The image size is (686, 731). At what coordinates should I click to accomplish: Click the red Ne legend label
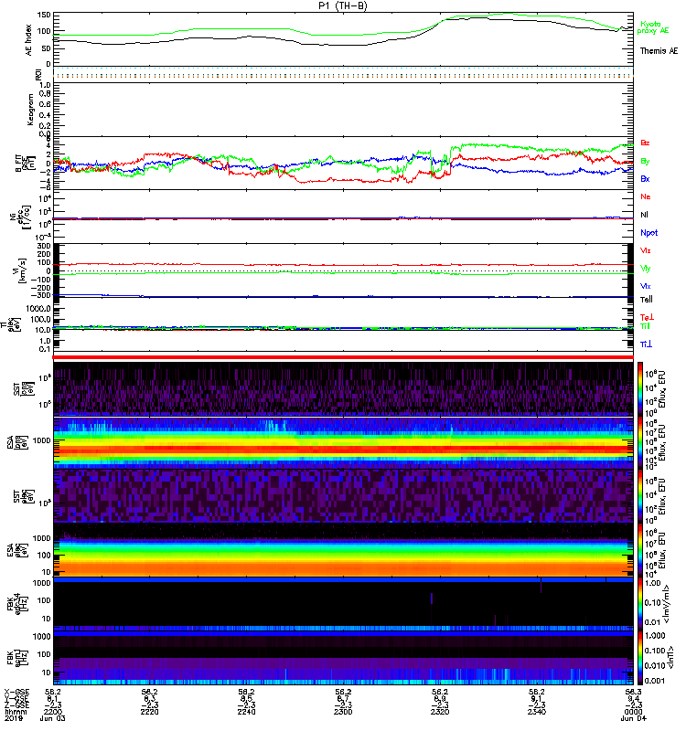point(646,196)
